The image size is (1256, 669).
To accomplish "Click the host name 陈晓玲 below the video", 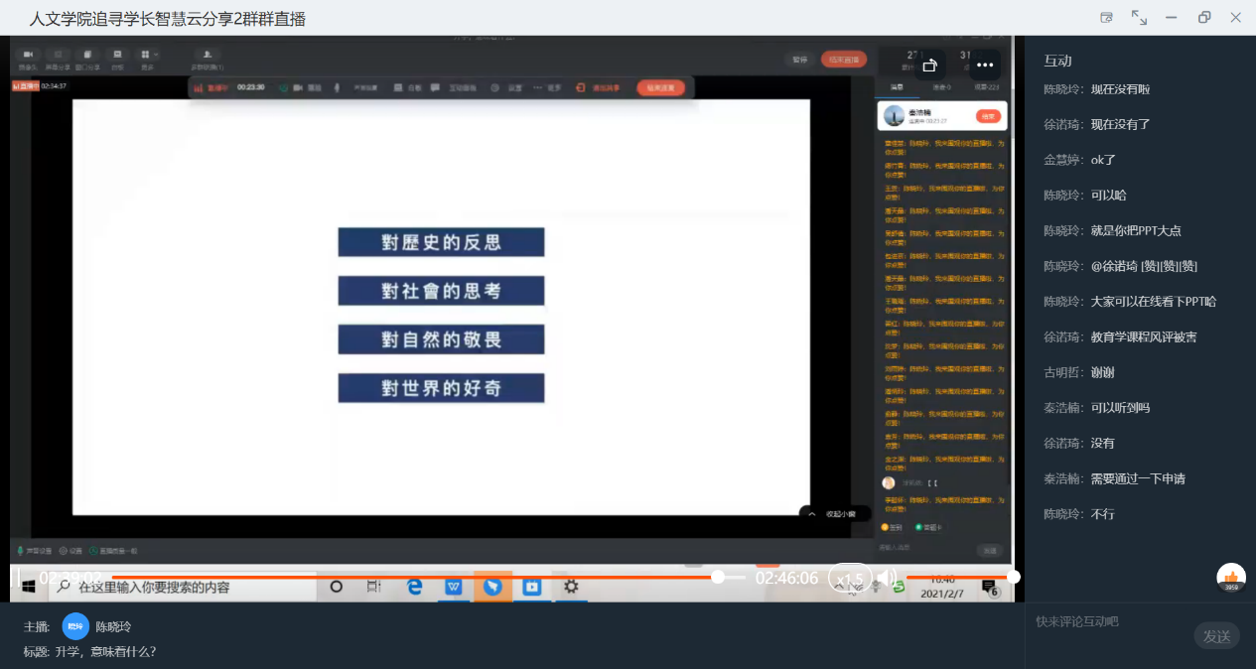I will coord(113,627).
